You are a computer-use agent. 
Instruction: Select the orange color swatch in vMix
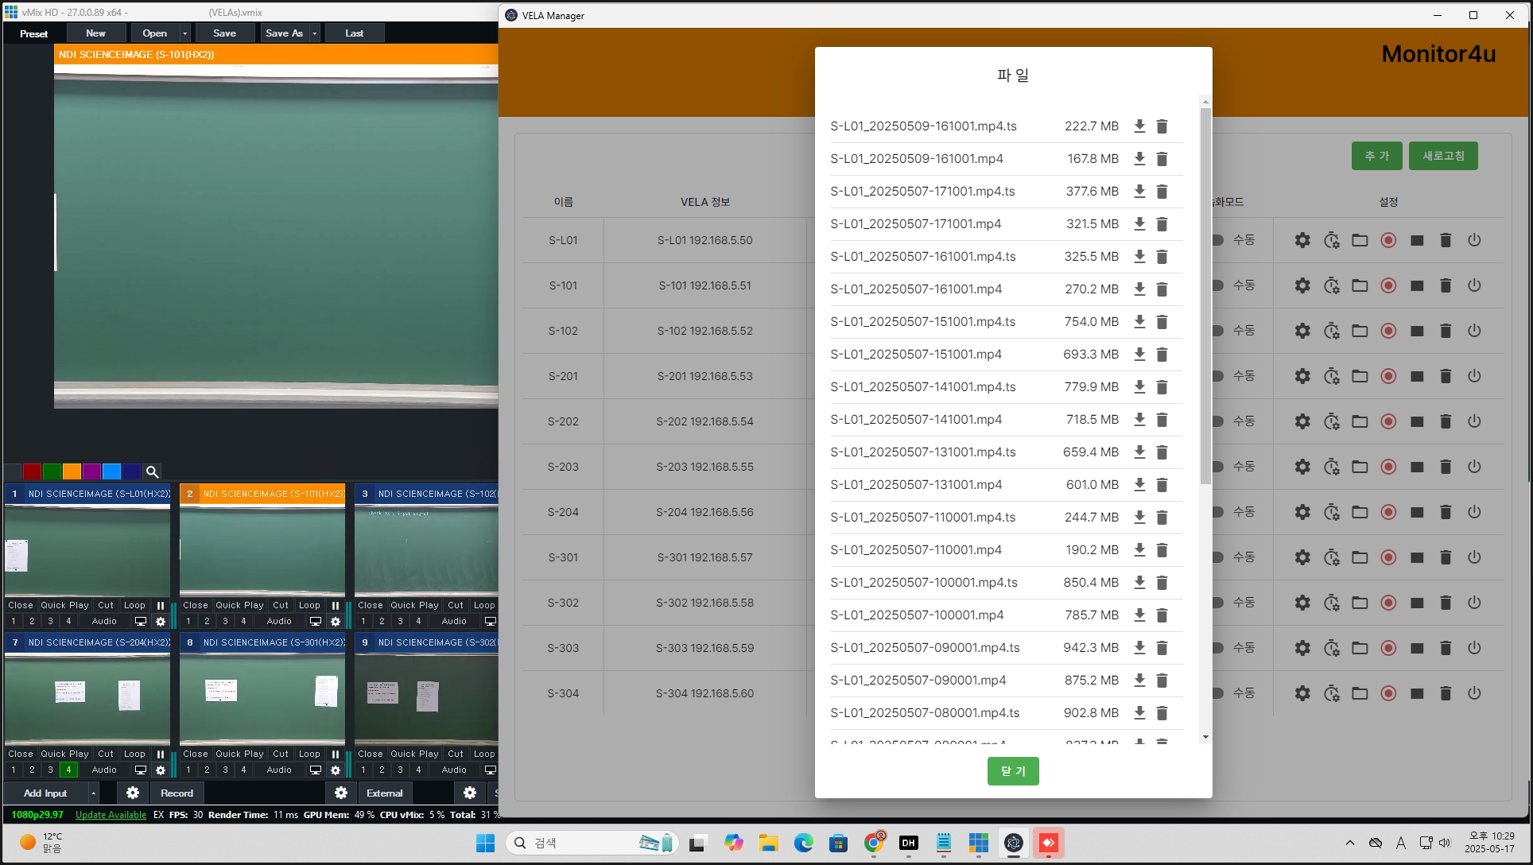coord(72,471)
